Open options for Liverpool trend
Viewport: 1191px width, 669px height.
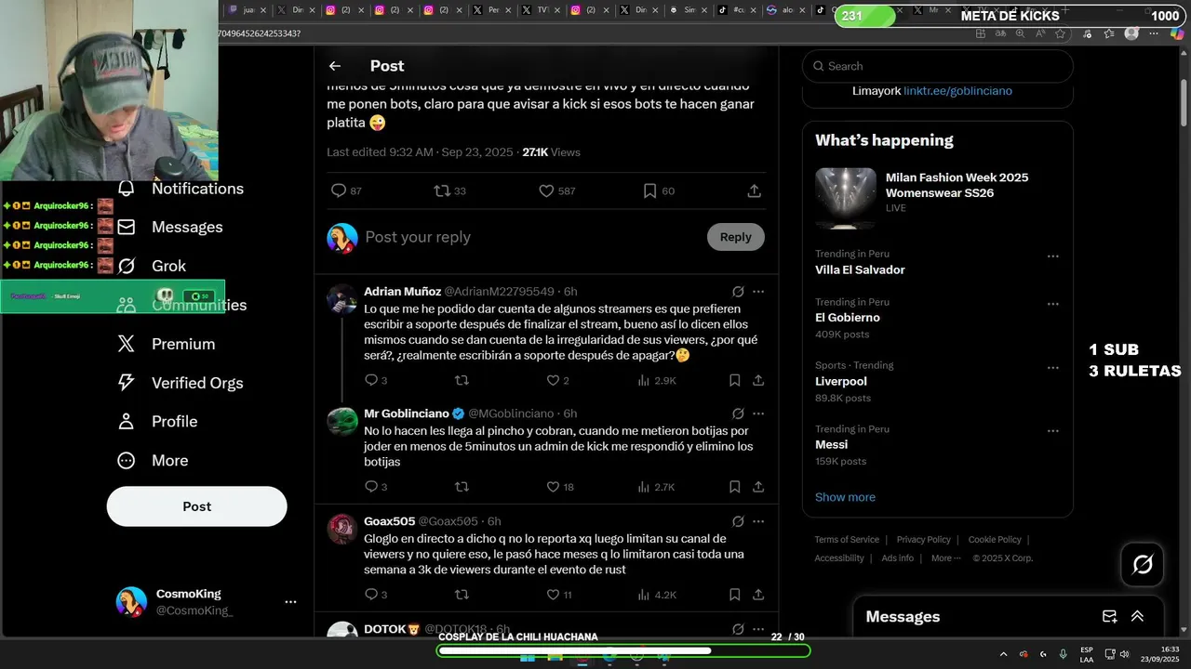(1052, 368)
